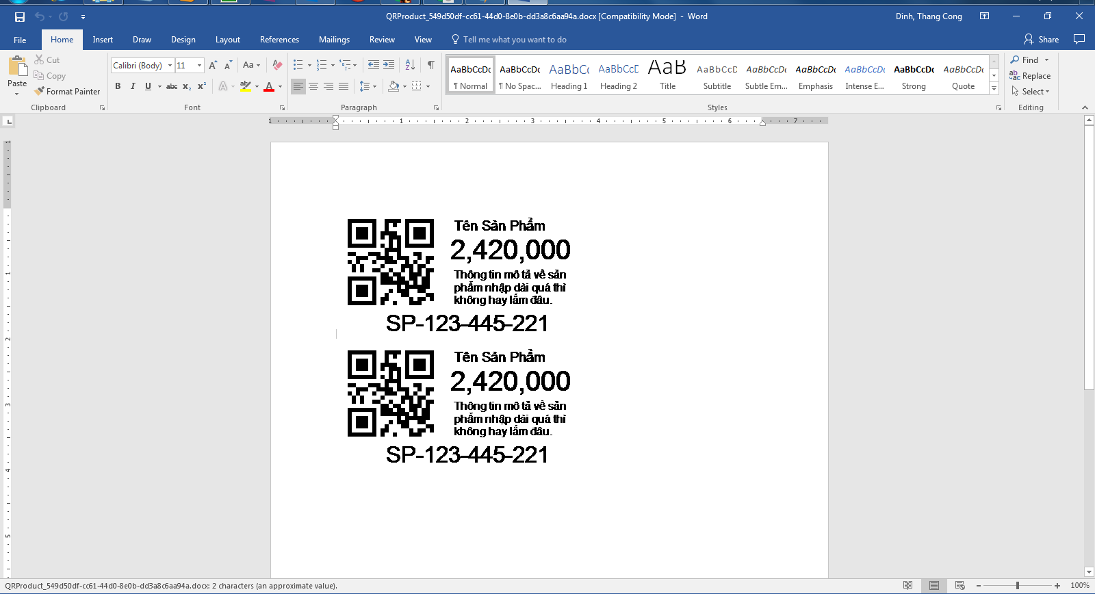Open Font dialog launcher
The height and width of the screenshot is (594, 1095).
click(x=282, y=108)
